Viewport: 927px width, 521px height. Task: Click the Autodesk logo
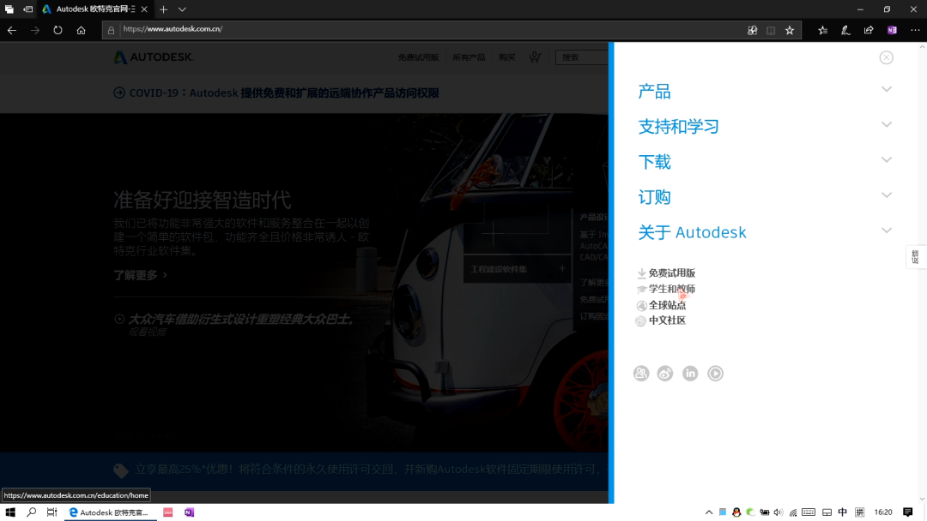click(153, 57)
